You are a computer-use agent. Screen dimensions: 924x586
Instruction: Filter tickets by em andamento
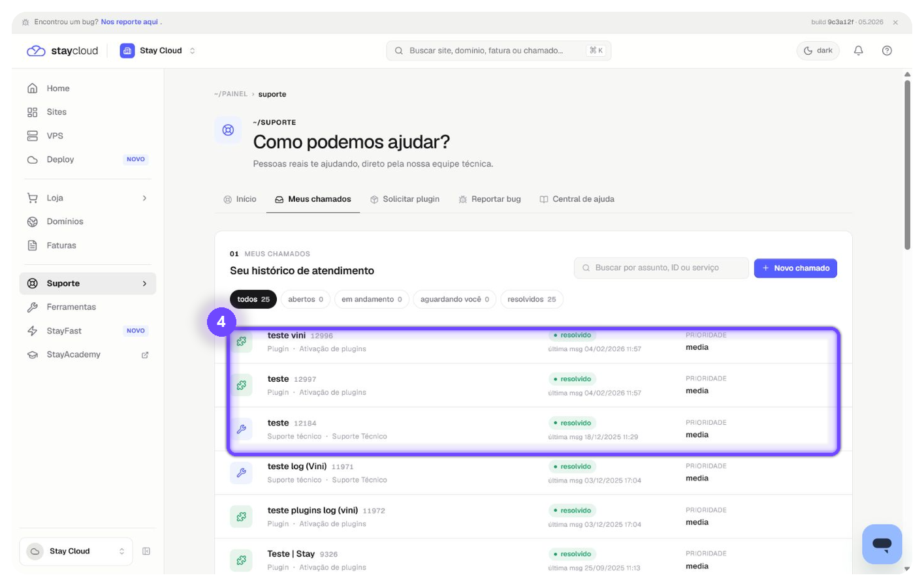point(372,300)
